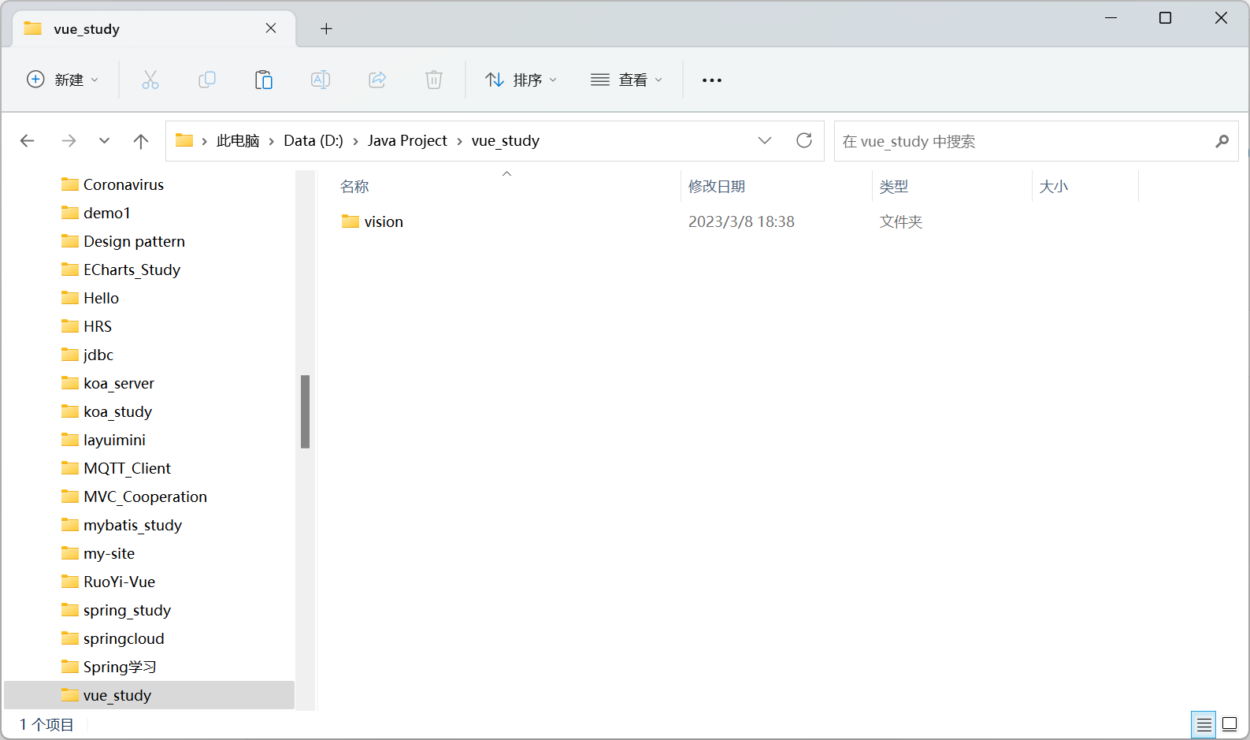Sort by 类型 column header

[894, 187]
